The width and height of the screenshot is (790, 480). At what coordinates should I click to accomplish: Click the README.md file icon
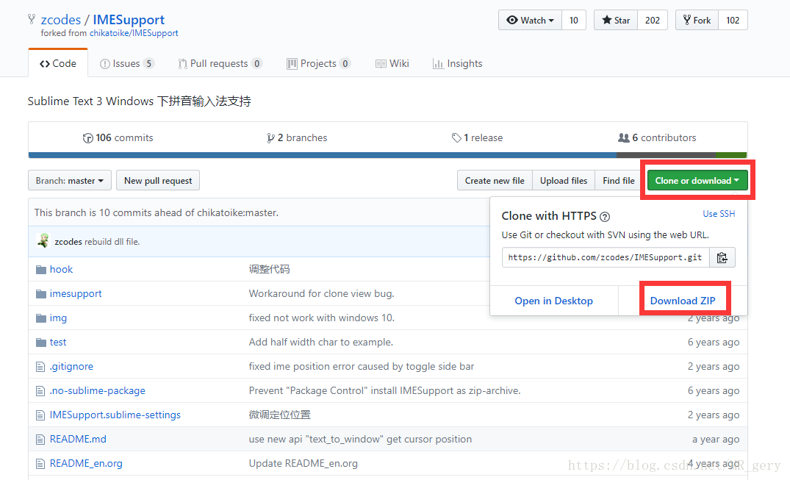pyautogui.click(x=40, y=439)
